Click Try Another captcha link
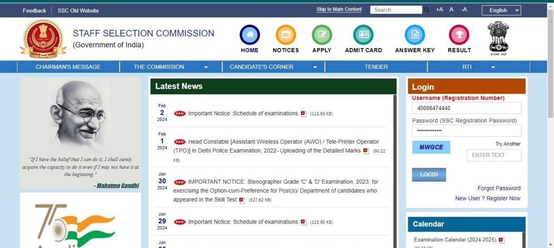Image resolution: width=554 pixels, height=248 pixels. 508,144
